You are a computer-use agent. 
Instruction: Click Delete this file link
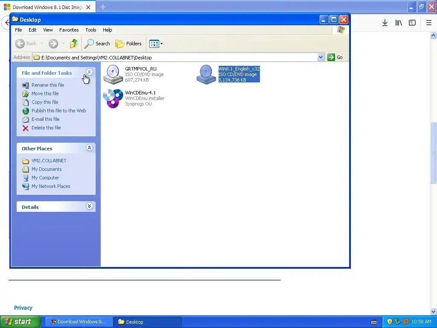coord(46,128)
